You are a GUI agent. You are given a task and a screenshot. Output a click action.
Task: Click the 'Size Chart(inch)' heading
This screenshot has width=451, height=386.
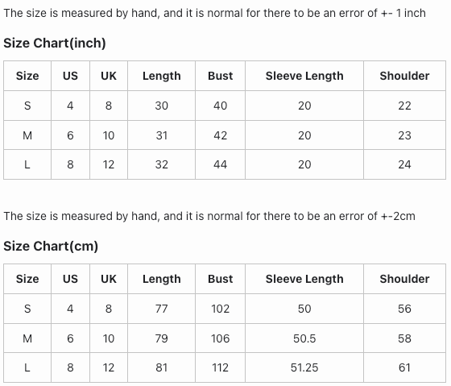point(55,44)
